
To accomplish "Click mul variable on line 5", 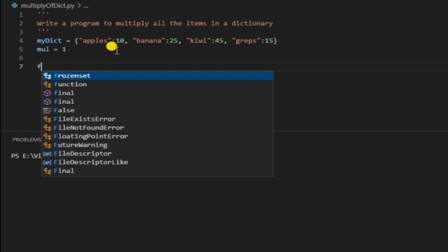I will [43, 50].
